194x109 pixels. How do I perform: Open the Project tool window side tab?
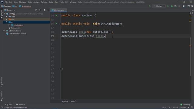[x=2, y=14]
